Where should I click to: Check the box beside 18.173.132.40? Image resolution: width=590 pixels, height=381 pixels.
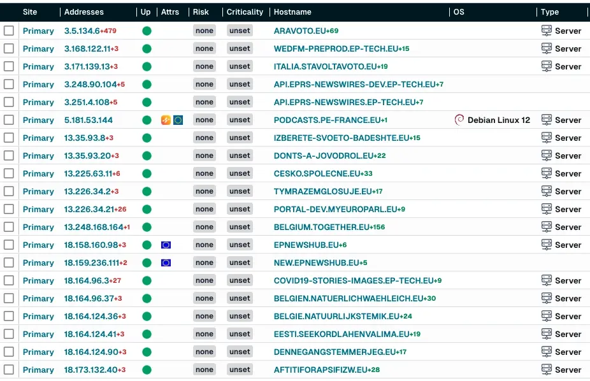[x=9, y=370]
